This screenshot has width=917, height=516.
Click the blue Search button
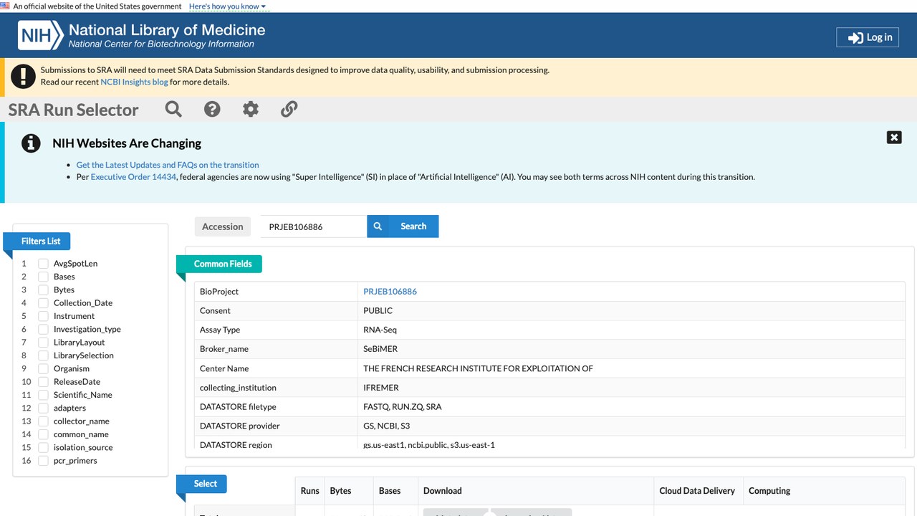[403, 226]
